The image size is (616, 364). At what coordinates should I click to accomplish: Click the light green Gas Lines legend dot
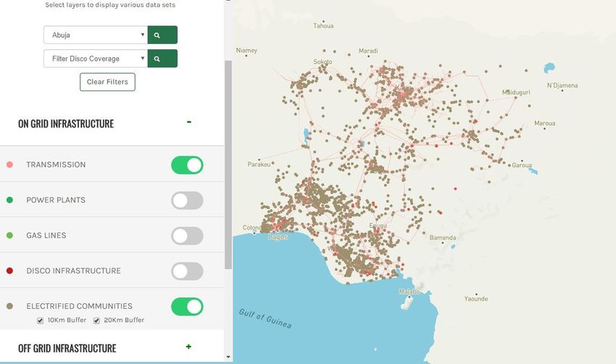click(8, 235)
